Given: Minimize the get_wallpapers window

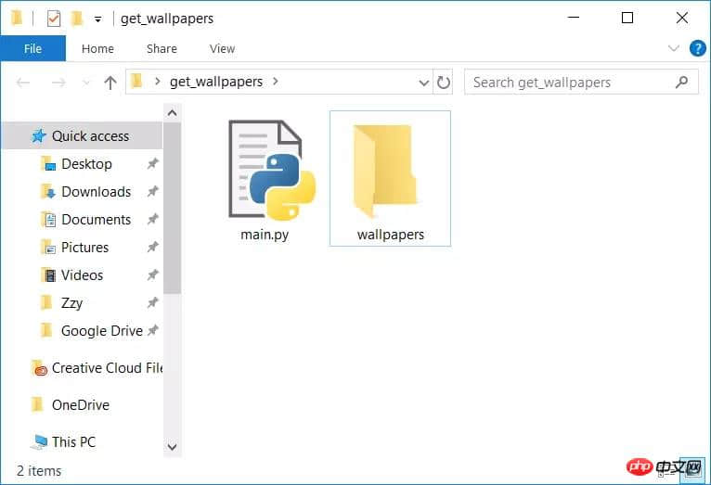Looking at the screenshot, I should click(574, 18).
